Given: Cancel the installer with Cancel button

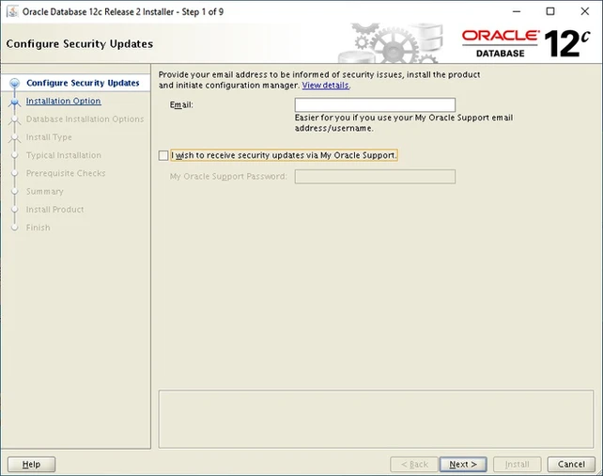Looking at the screenshot, I should 571,464.
